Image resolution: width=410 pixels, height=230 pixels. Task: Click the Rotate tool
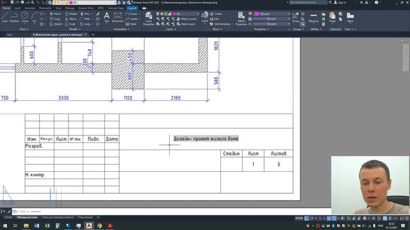click(71, 13)
